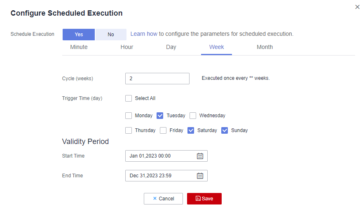Screen dimensions: 363x216
Task: Go to the Month tab
Action: point(265,47)
